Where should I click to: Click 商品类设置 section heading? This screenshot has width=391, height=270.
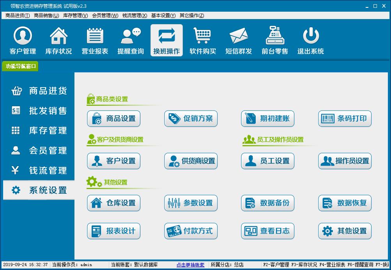click(112, 99)
